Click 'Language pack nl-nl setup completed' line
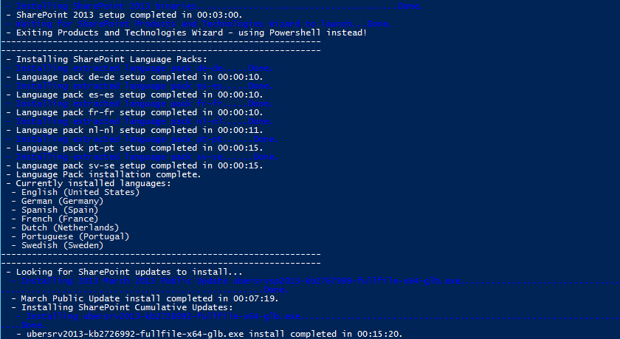This screenshot has height=339, width=620. (x=135, y=130)
